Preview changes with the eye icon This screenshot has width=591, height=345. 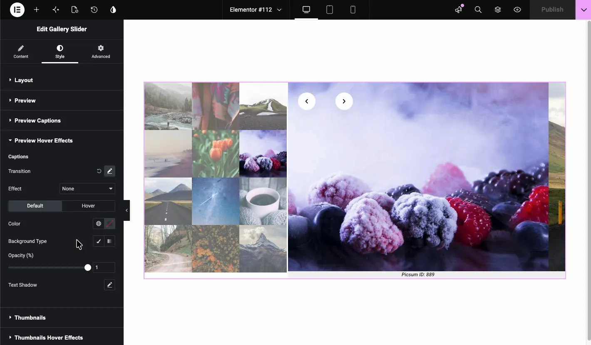tap(517, 10)
